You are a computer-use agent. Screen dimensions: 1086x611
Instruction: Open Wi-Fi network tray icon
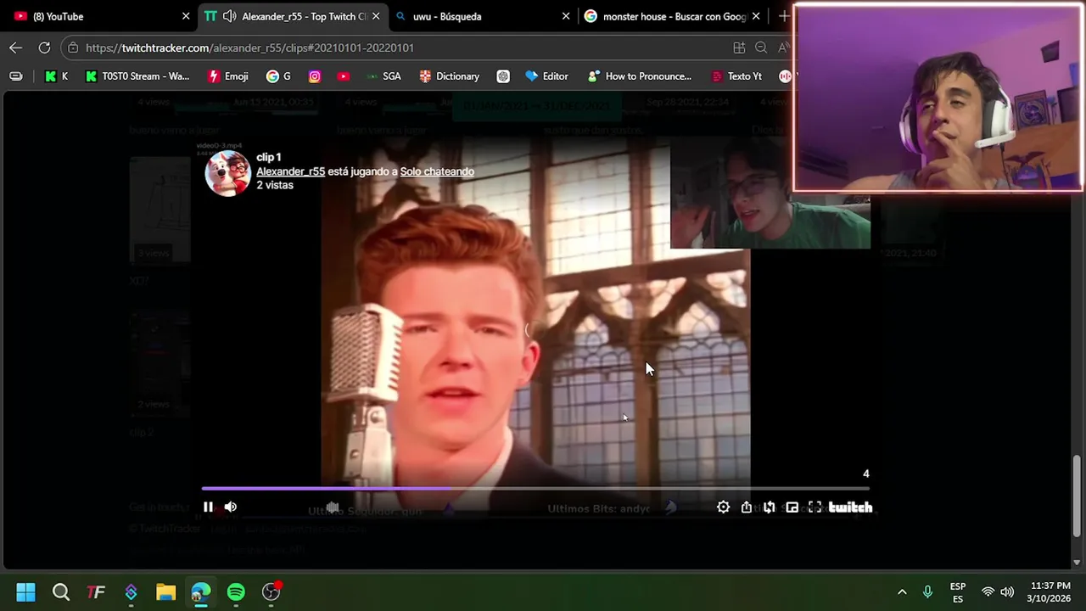point(988,591)
